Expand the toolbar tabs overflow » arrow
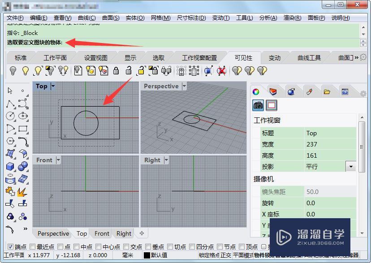The height and width of the screenshot is (263, 371). click(x=356, y=57)
